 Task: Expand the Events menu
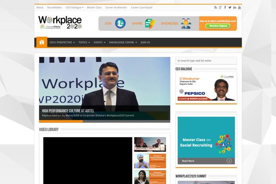(x=99, y=42)
